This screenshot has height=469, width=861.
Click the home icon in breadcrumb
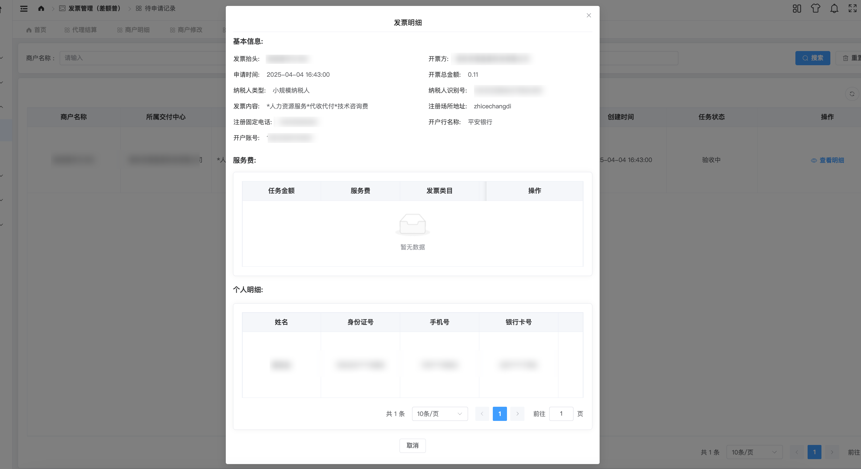pos(41,8)
